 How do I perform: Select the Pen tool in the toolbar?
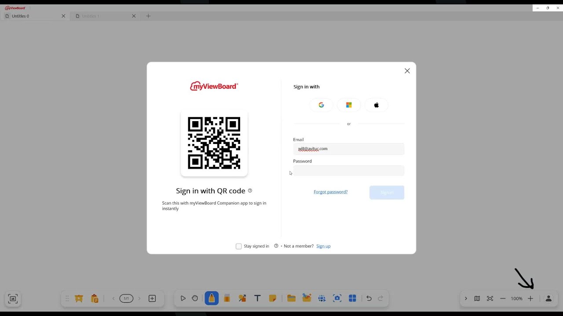212,298
